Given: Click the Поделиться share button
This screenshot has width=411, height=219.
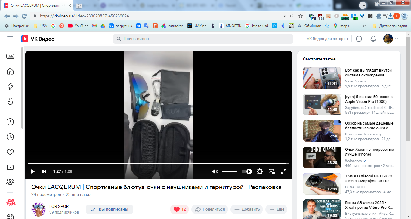Looking at the screenshot, I should [210, 209].
